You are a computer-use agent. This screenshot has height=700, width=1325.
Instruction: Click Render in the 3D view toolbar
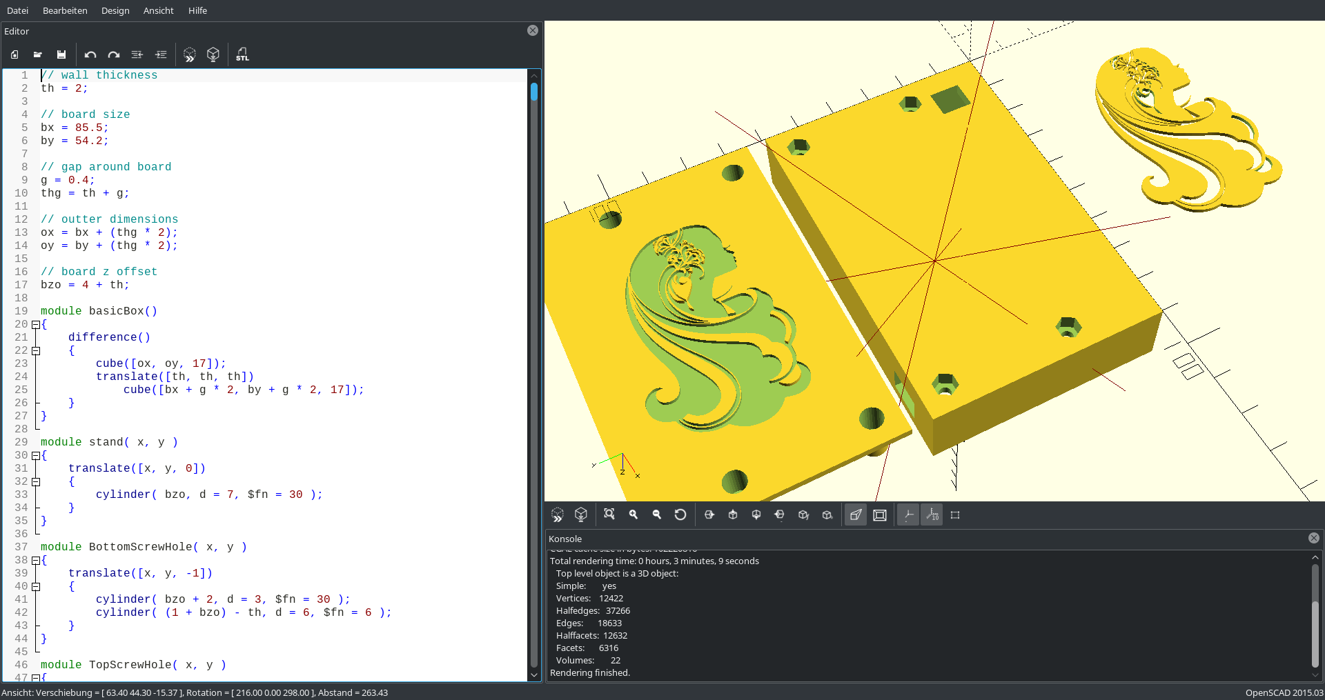coord(581,514)
